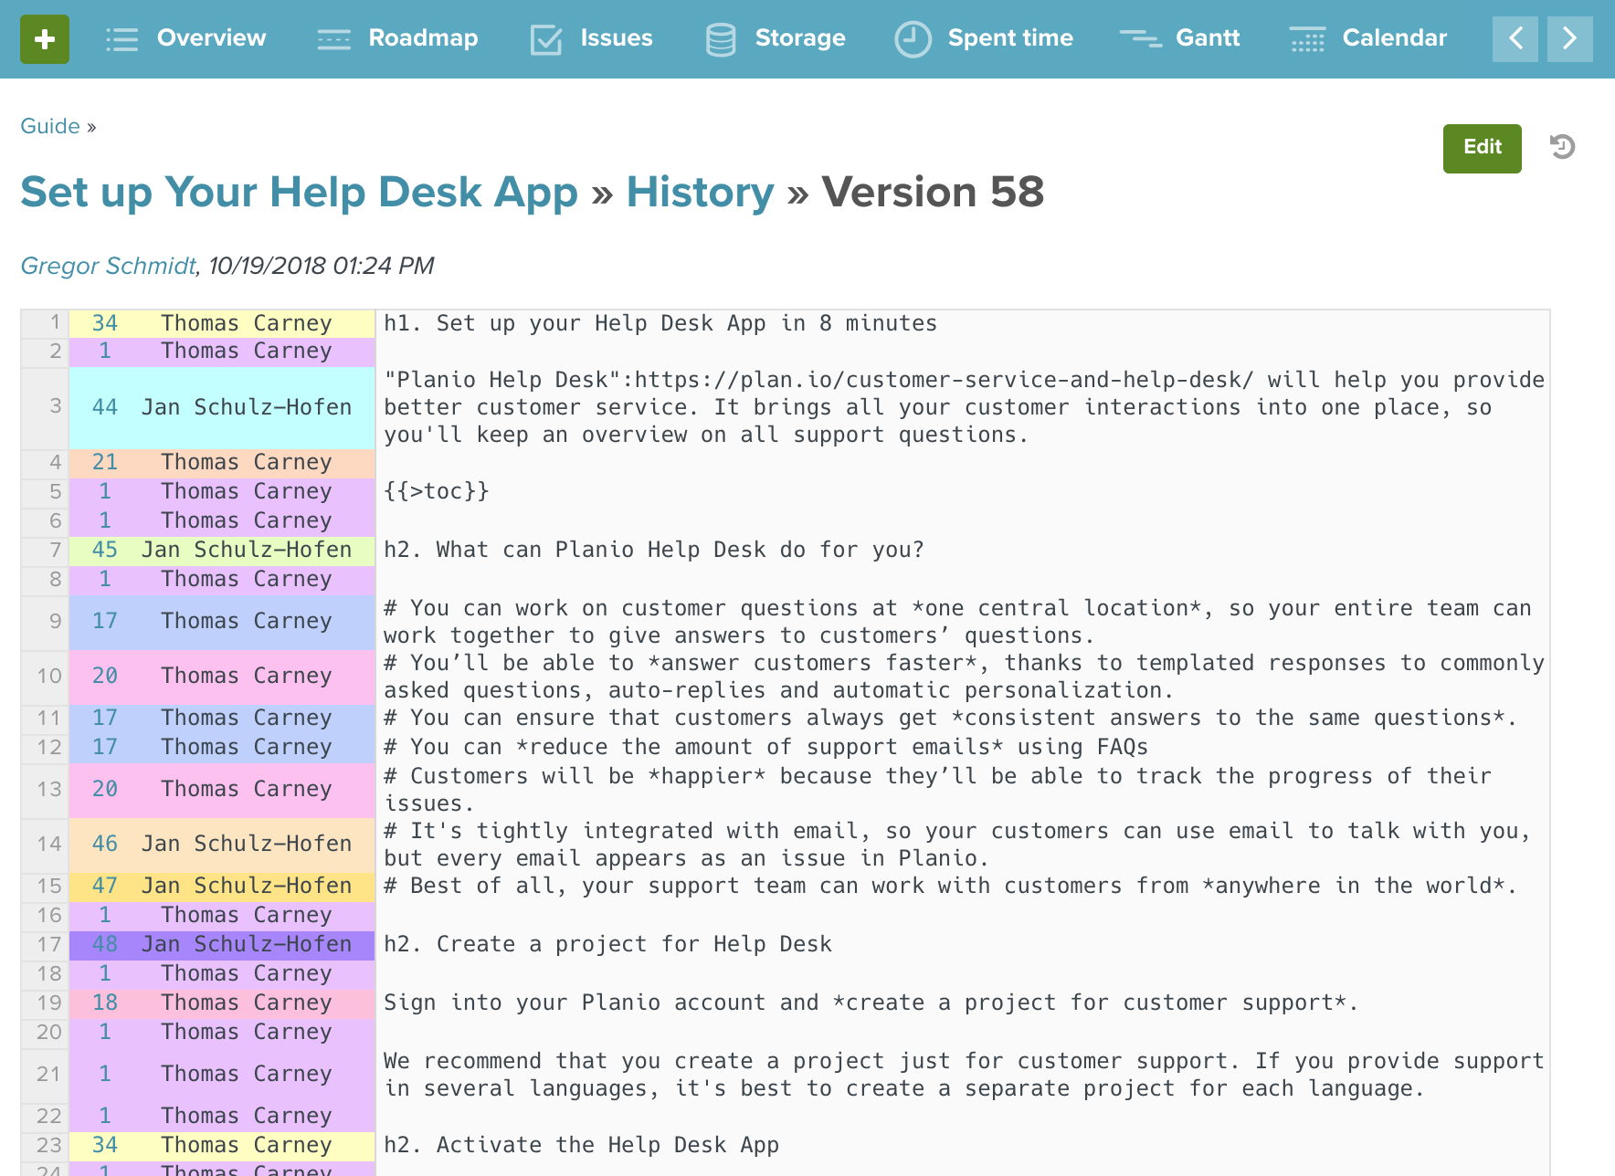Open version 34 on line 1

point(105,323)
